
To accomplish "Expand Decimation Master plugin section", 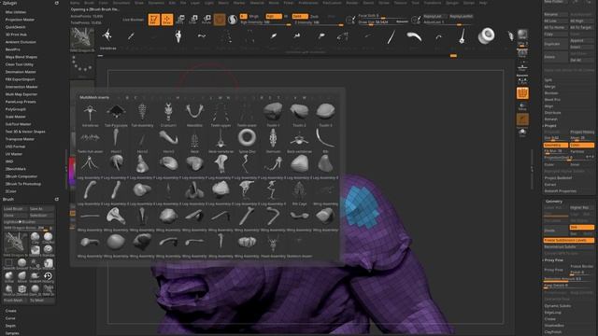I will coord(21,72).
